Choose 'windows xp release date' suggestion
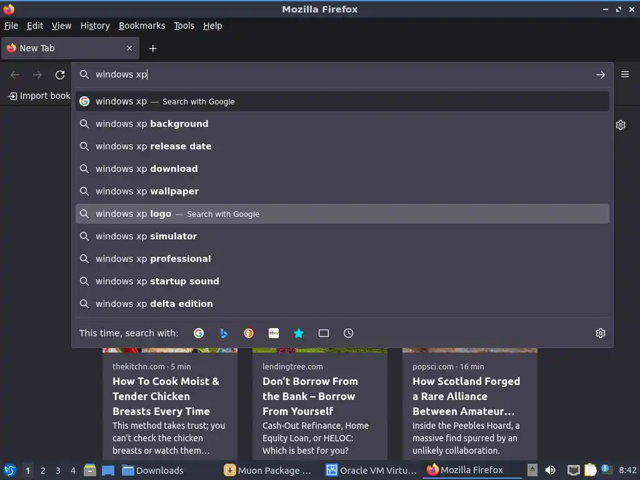The image size is (640, 480). [342, 146]
